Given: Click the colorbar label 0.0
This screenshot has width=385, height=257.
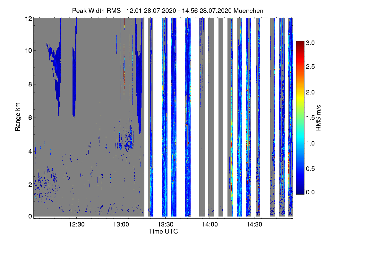Looking at the screenshot, I should coord(311,192).
